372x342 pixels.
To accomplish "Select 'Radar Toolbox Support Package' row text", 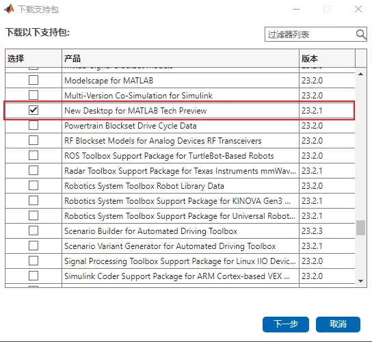I will tap(181, 171).
